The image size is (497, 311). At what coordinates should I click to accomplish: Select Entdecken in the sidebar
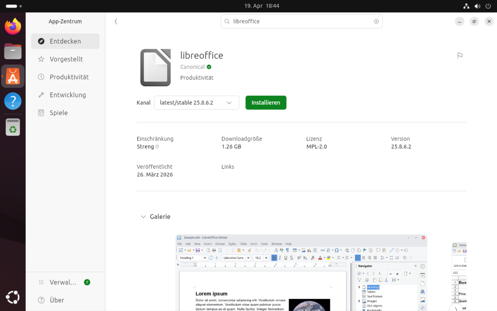click(x=65, y=41)
